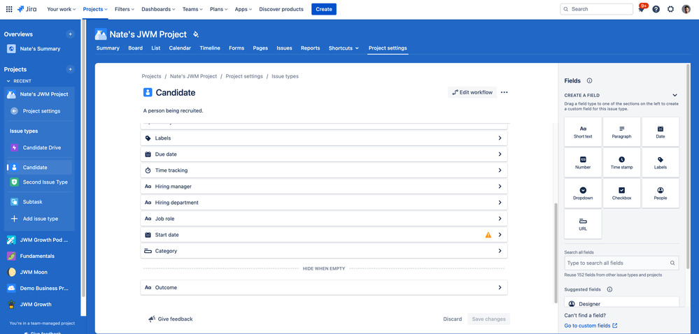Click the plus icon beside Projects

(x=70, y=69)
